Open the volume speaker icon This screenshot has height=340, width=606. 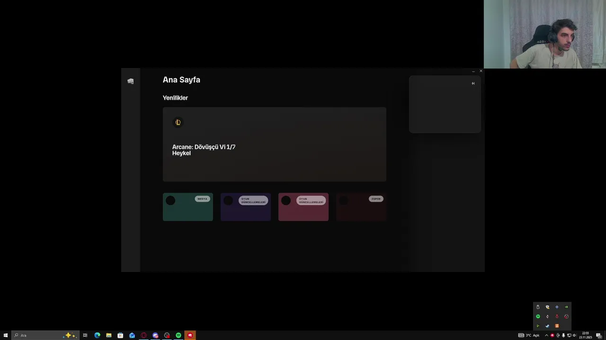(x=574, y=335)
